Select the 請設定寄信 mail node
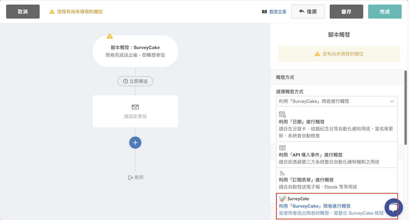Image resolution: width=409 pixels, height=220 pixels. tap(135, 111)
